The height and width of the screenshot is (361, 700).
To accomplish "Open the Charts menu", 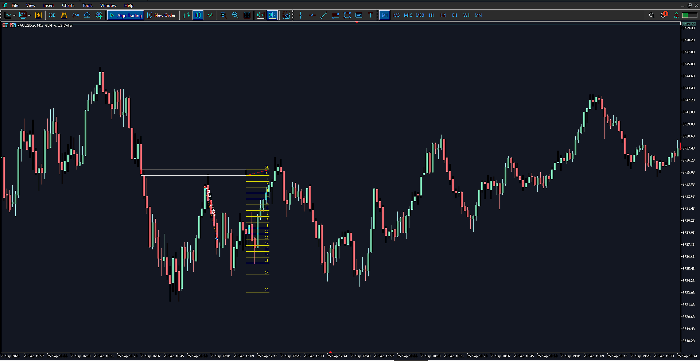I will coord(68,5).
